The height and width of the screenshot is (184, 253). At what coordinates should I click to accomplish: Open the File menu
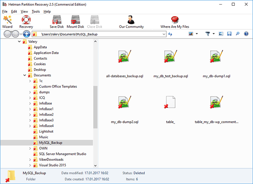(5, 12)
